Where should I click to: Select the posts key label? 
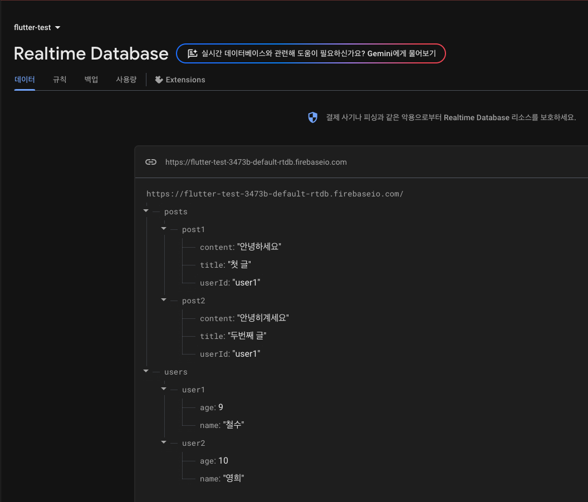175,211
